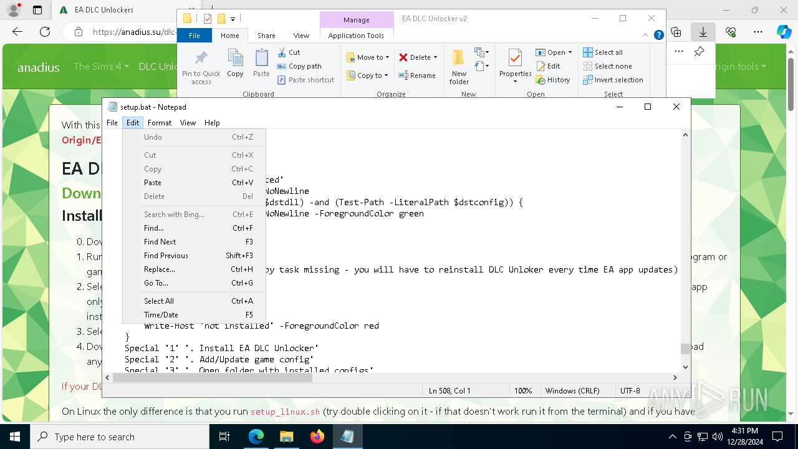This screenshot has width=798, height=449.
Task: Expand Quick Access Toolbar customize arrow
Action: click(233, 19)
